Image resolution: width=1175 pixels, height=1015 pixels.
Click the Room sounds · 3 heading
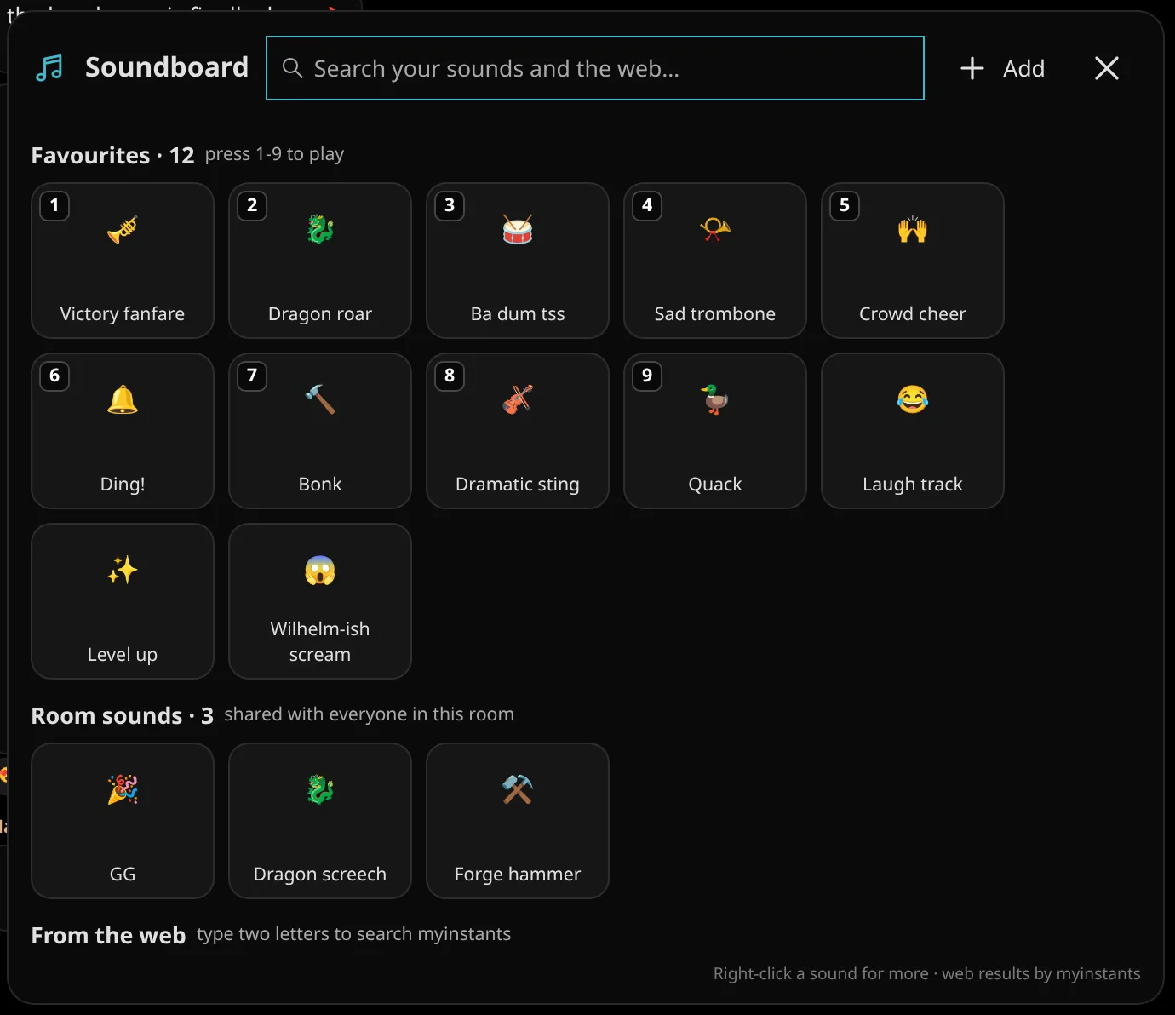(122, 716)
